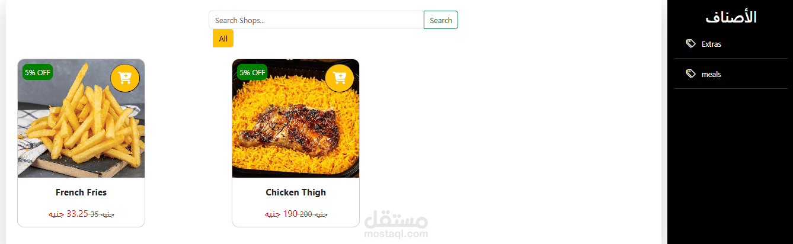
Task: Click the 5% OFF badge on French Fries
Action: [38, 72]
